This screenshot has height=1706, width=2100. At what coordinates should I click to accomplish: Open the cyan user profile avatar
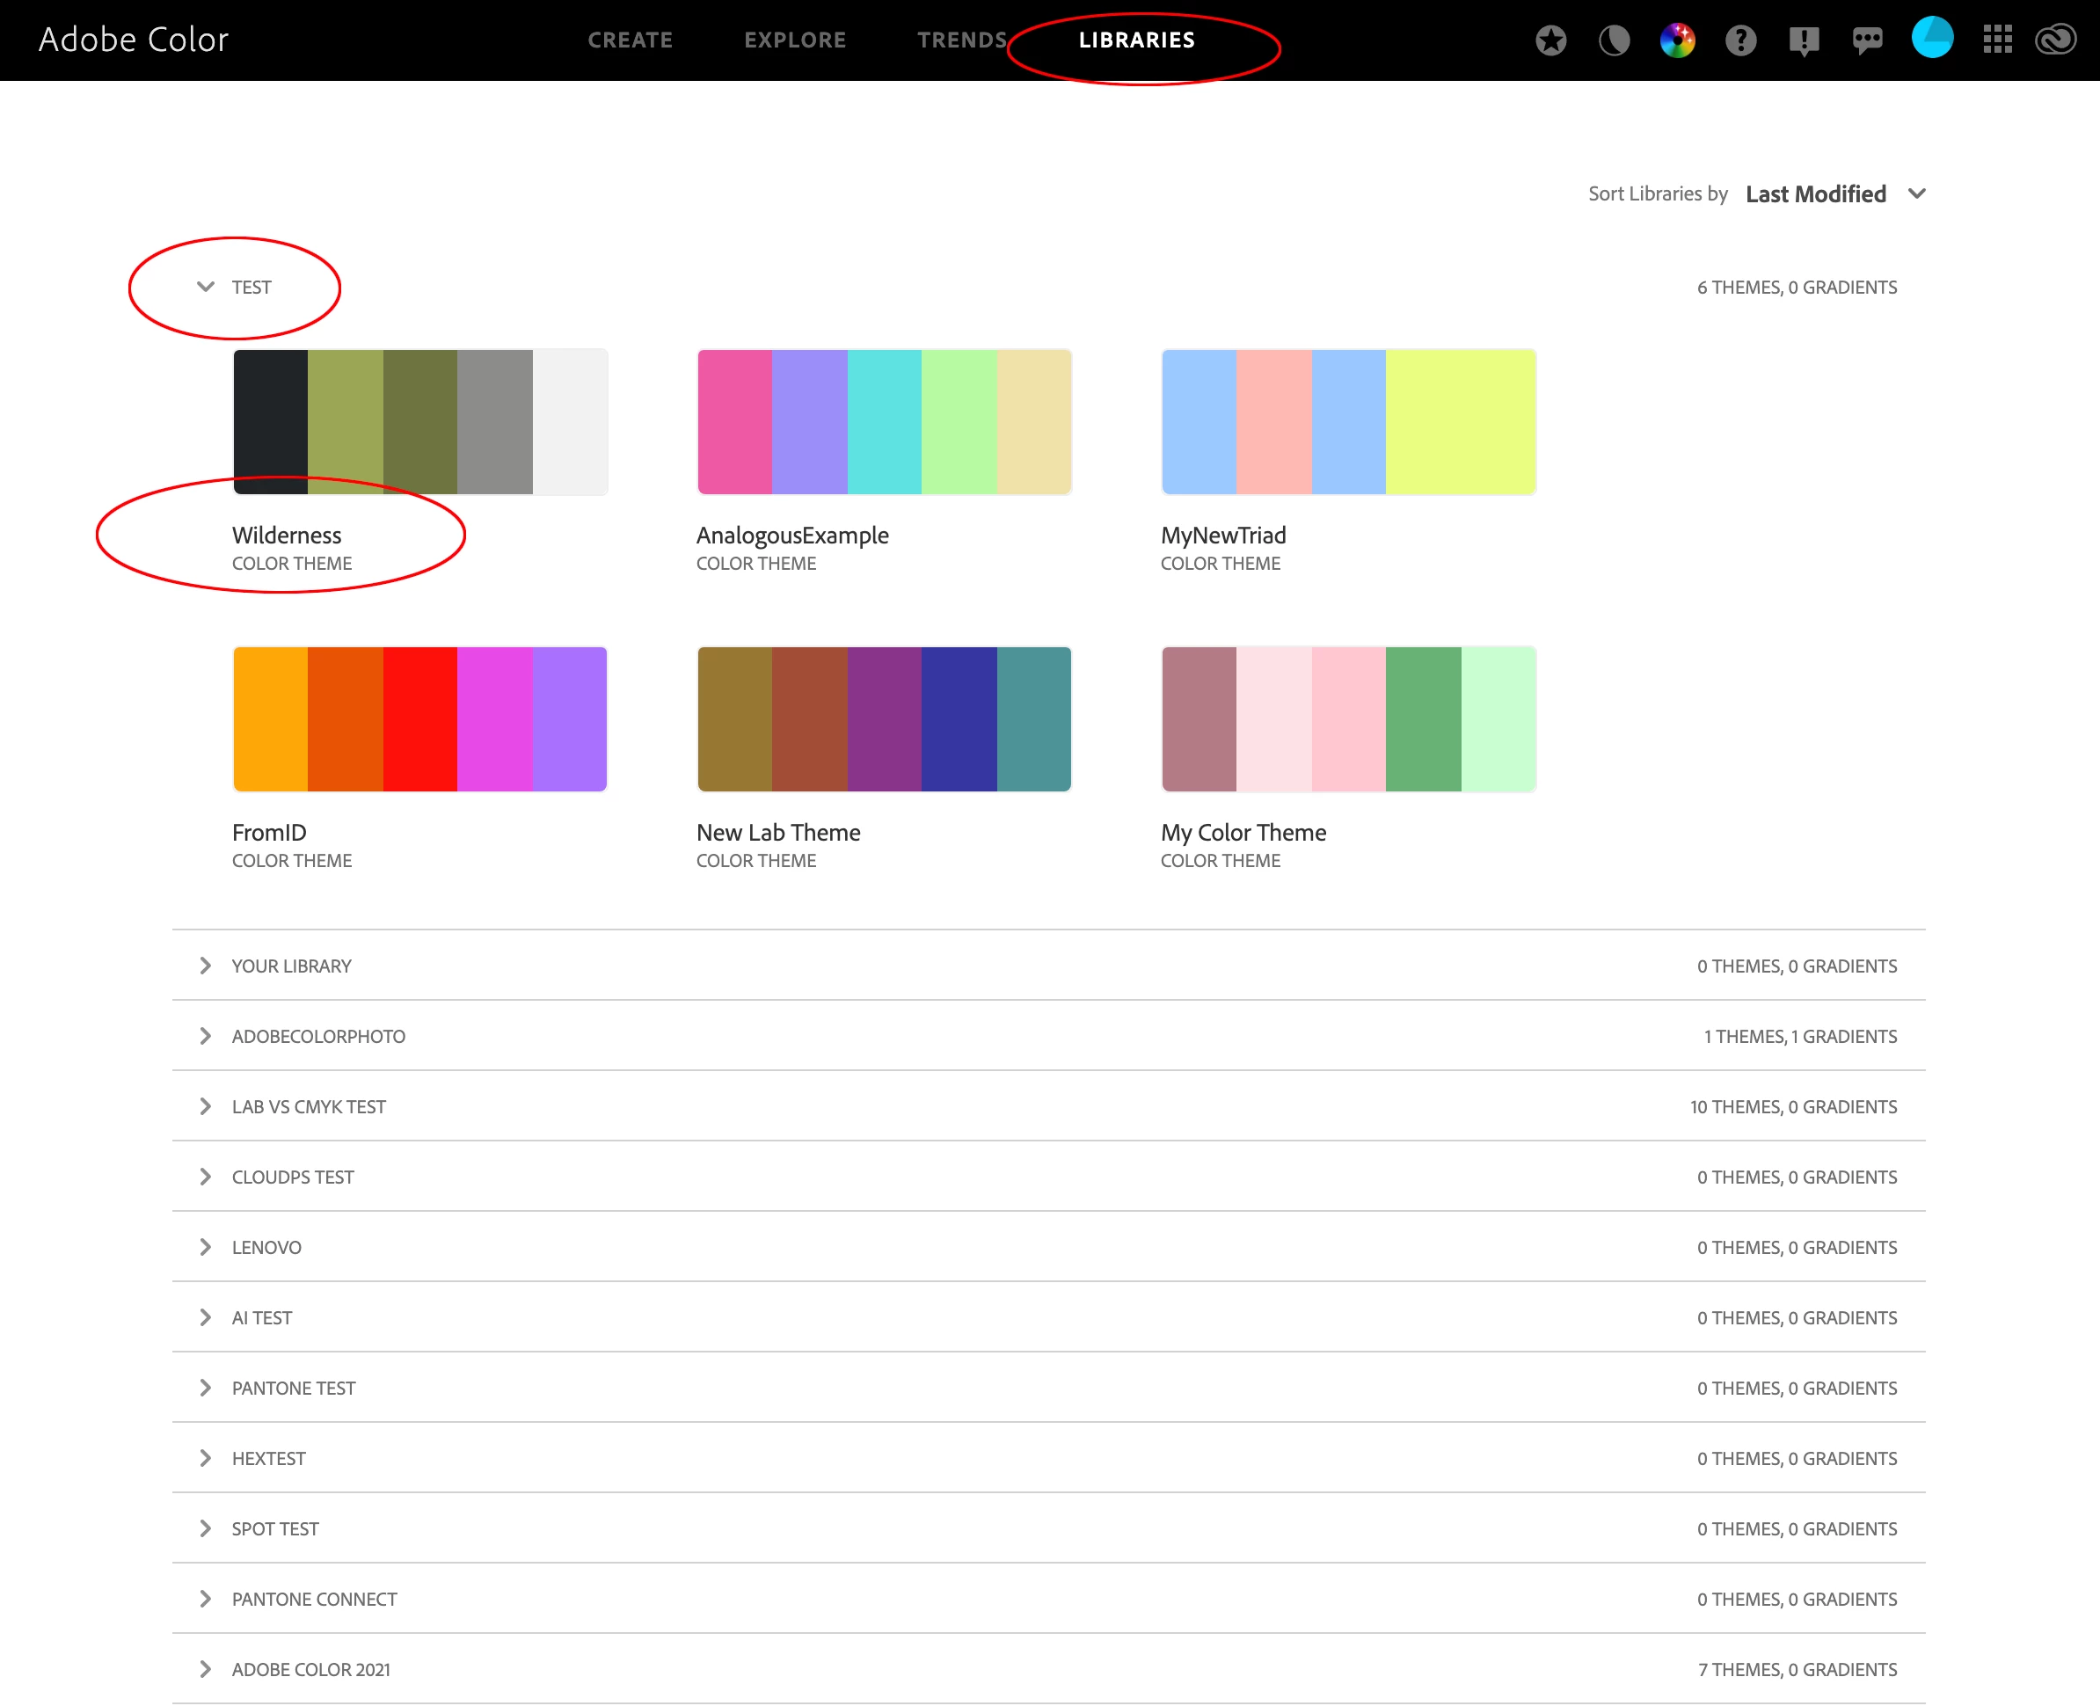(1932, 39)
